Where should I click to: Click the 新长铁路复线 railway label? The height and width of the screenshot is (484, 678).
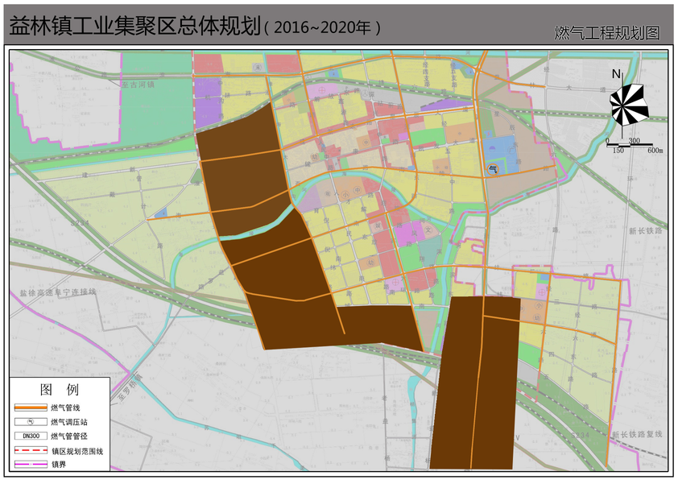633,435
